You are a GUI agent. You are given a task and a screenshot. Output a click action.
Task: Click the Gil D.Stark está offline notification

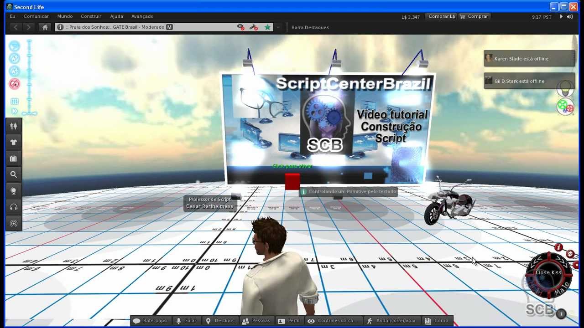click(529, 81)
